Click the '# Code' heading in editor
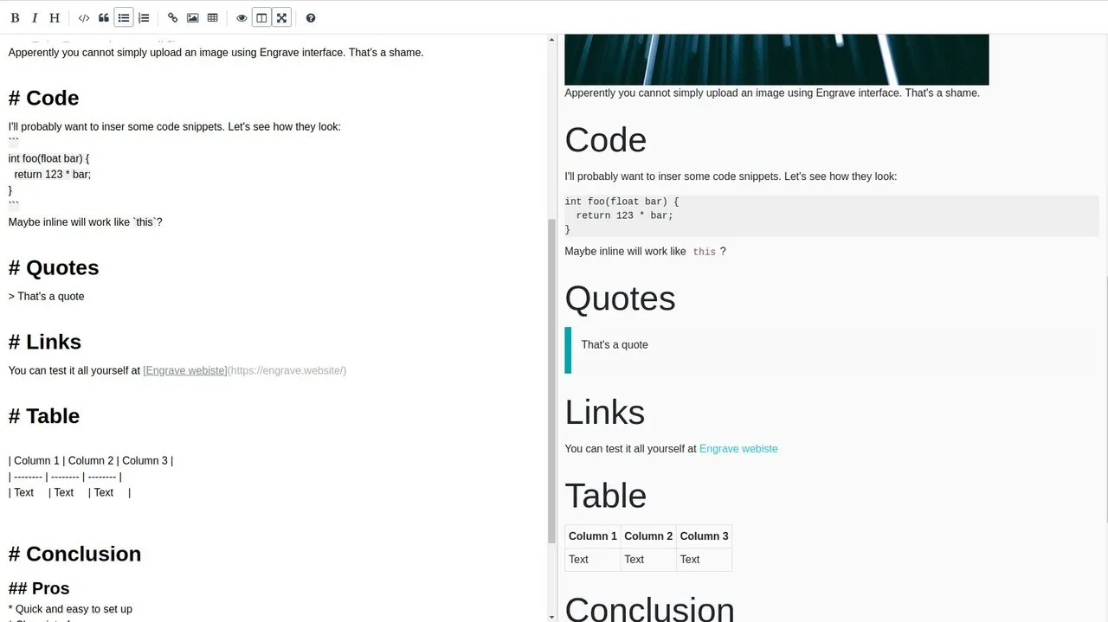This screenshot has height=622, width=1108. tap(43, 98)
